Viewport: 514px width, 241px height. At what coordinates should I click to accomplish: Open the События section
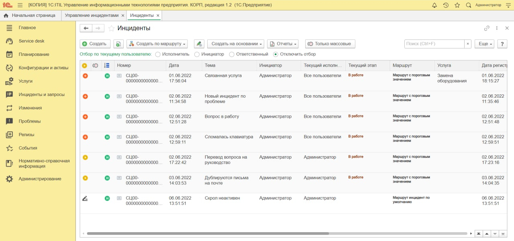[x=38, y=148]
